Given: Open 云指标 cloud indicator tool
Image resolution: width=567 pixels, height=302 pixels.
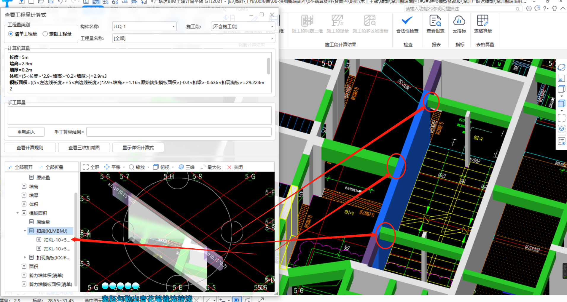Looking at the screenshot, I should click(459, 24).
